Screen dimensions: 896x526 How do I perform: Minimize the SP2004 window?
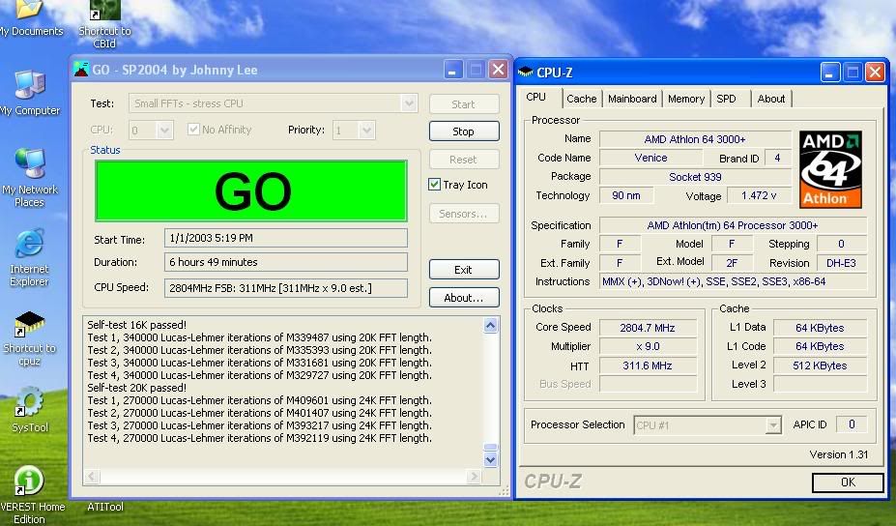[x=452, y=71]
